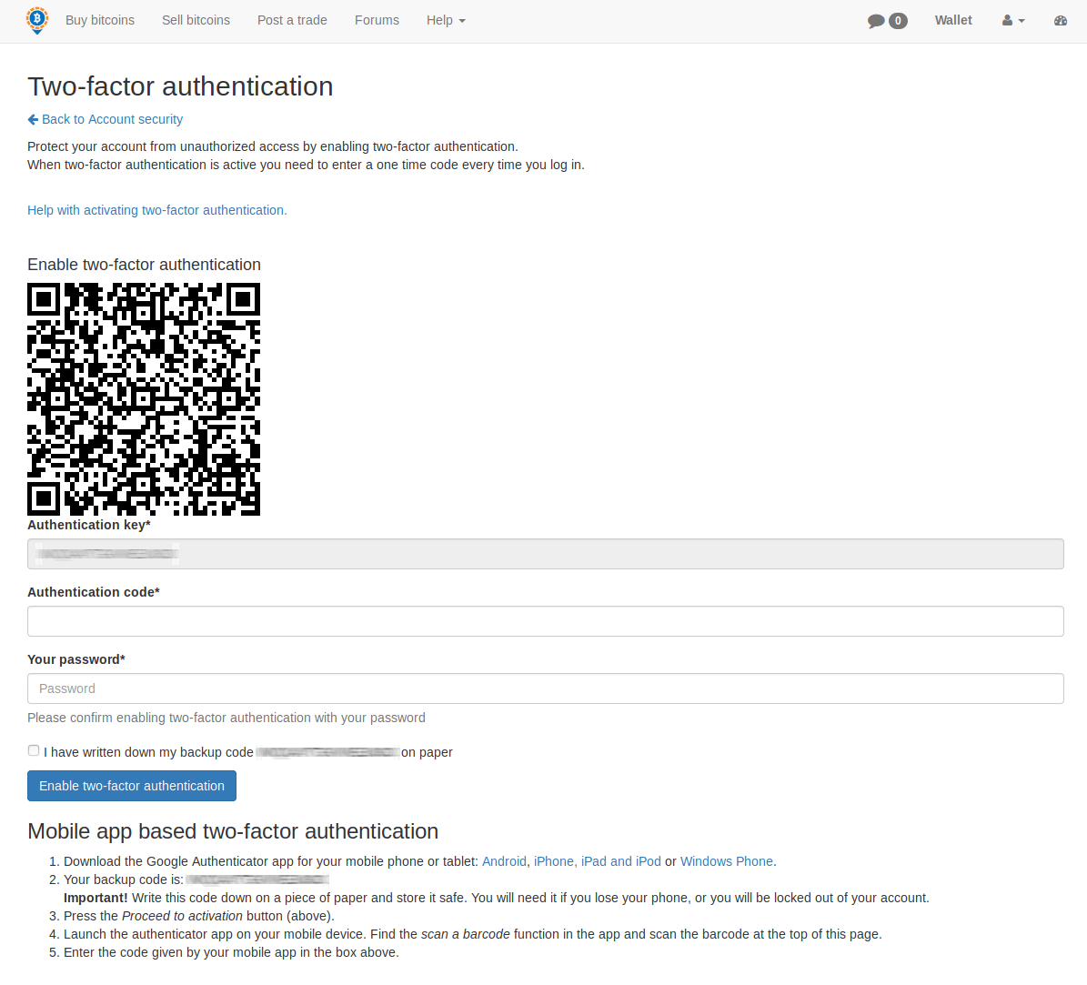This screenshot has width=1087, height=985.
Task: Click Enable two-factor authentication button
Action: coord(132,786)
